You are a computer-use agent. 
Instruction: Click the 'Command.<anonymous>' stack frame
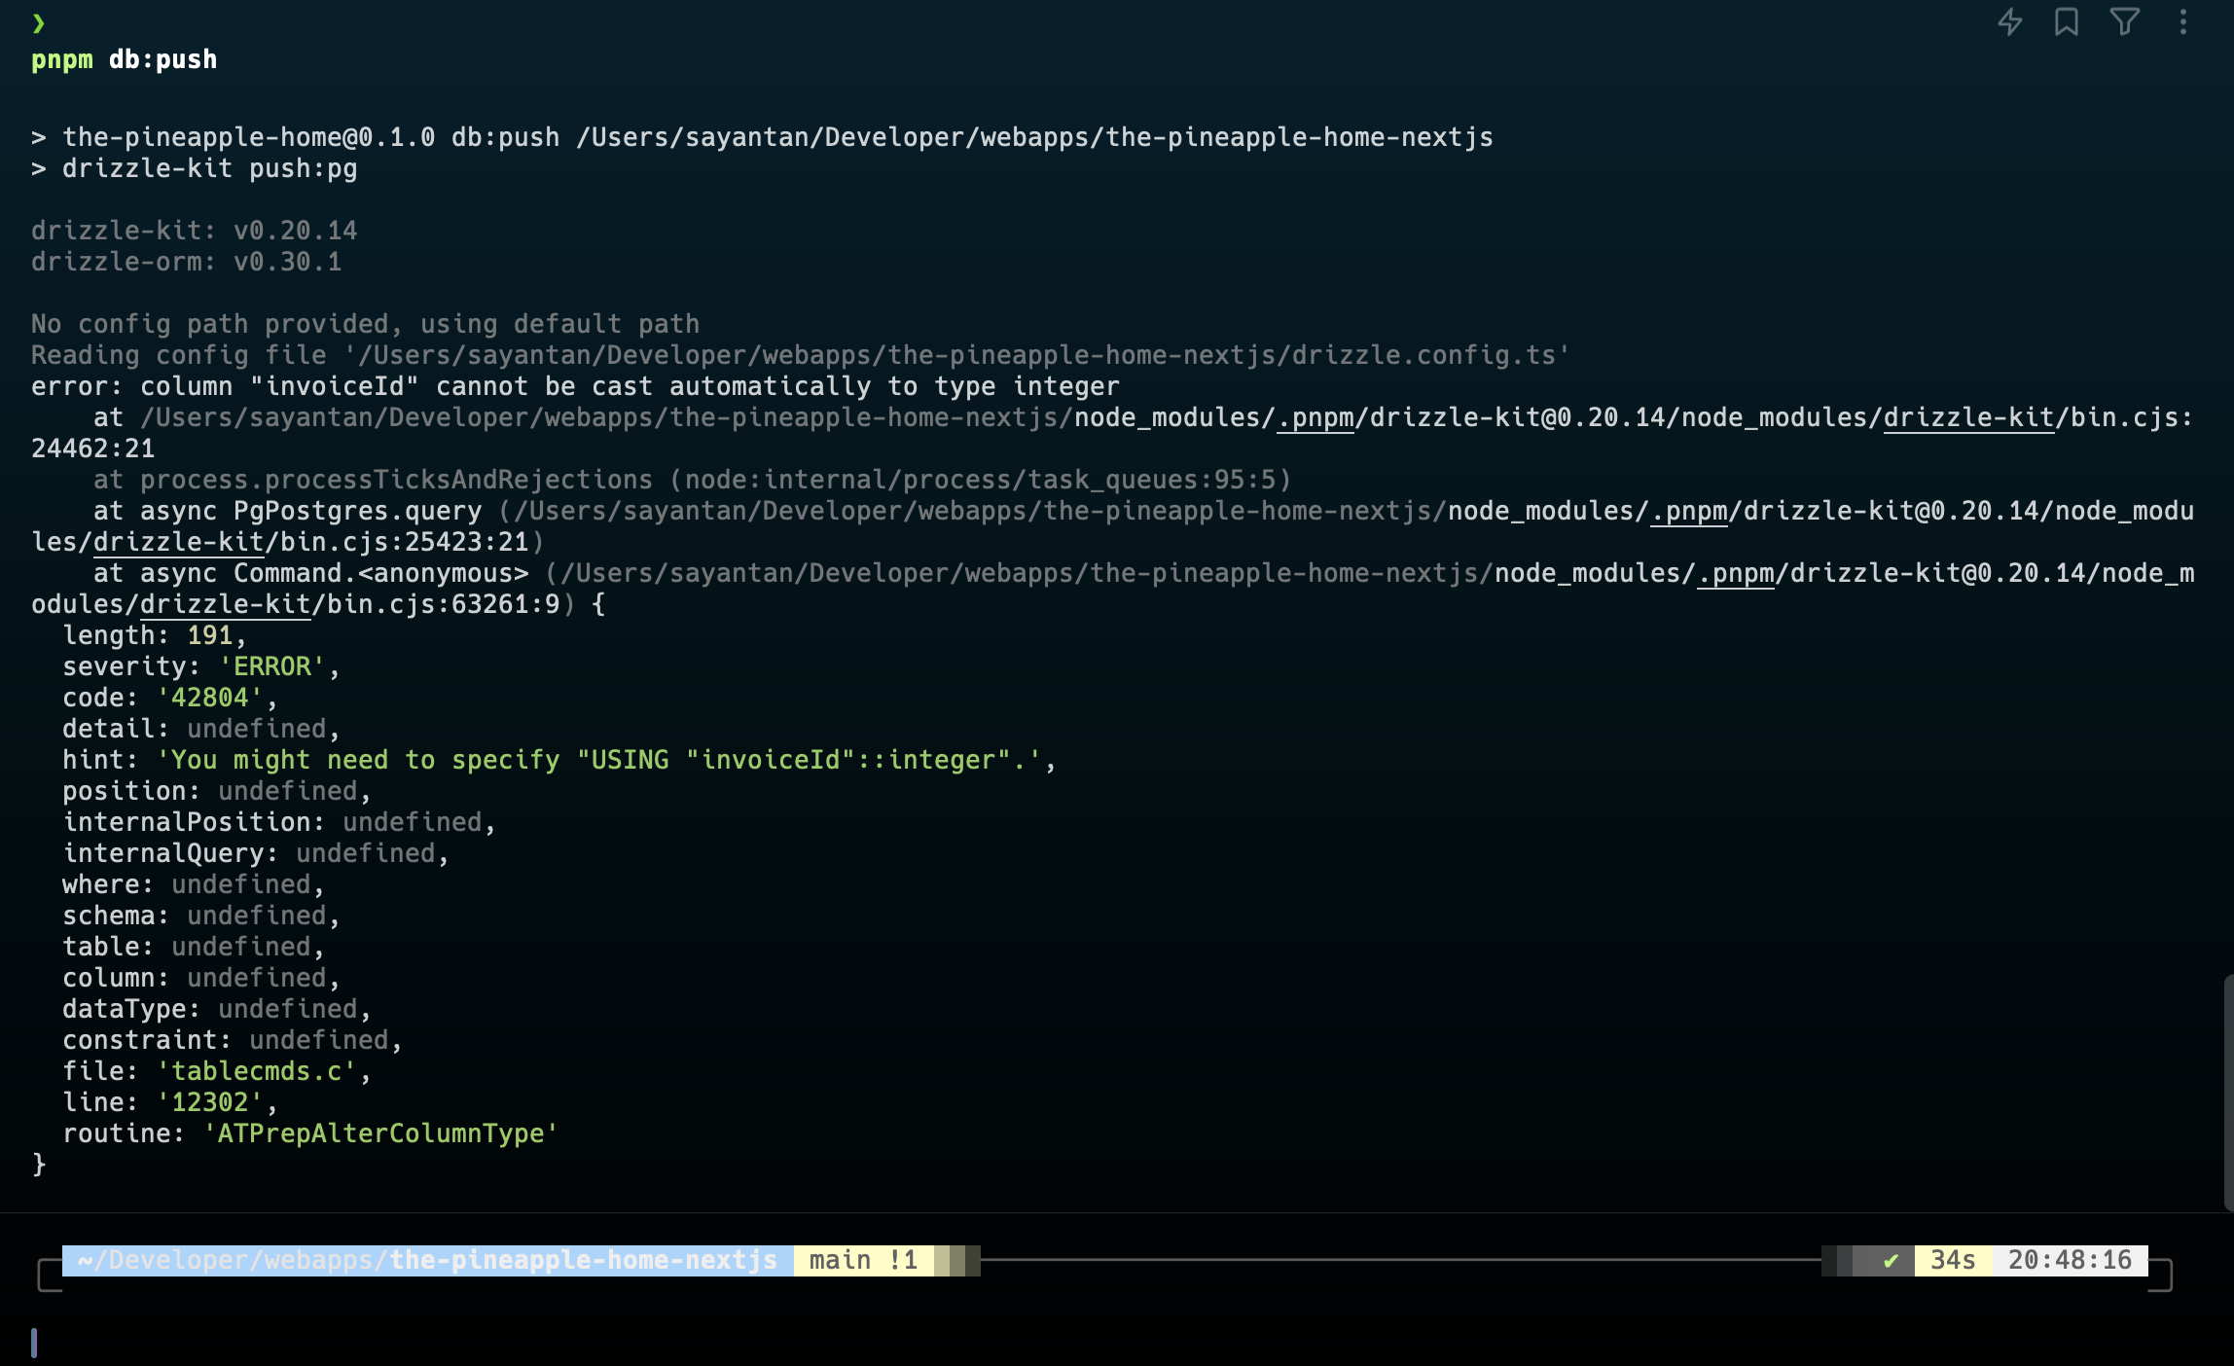[x=381, y=573]
